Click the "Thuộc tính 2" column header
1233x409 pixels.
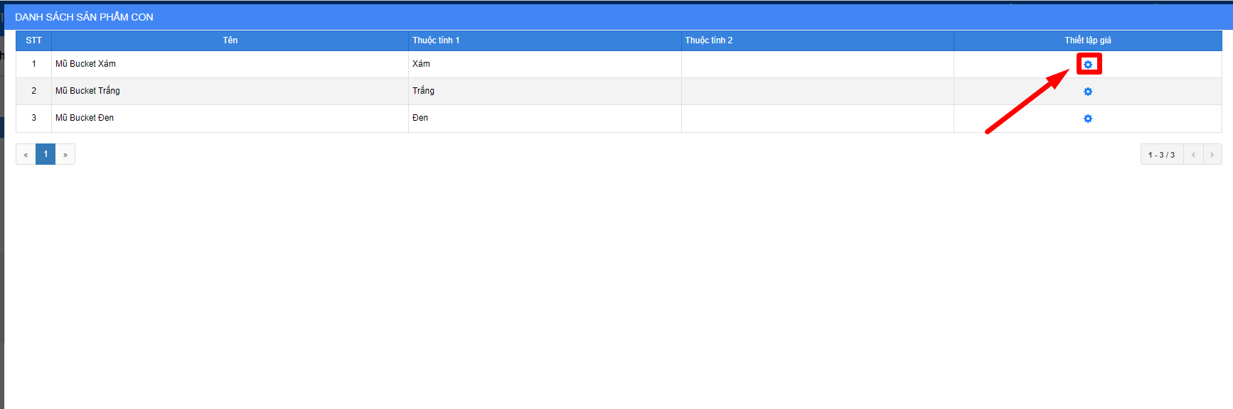click(x=708, y=40)
